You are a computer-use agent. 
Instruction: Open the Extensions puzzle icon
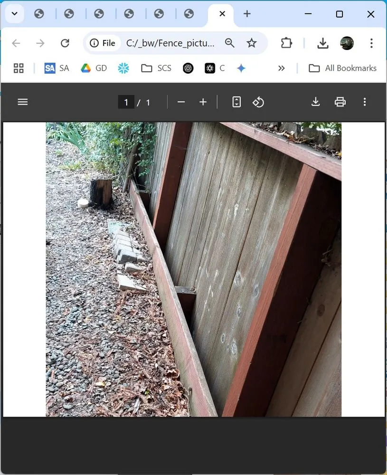(x=286, y=43)
